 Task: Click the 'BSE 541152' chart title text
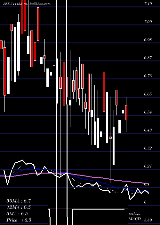point(13,4)
